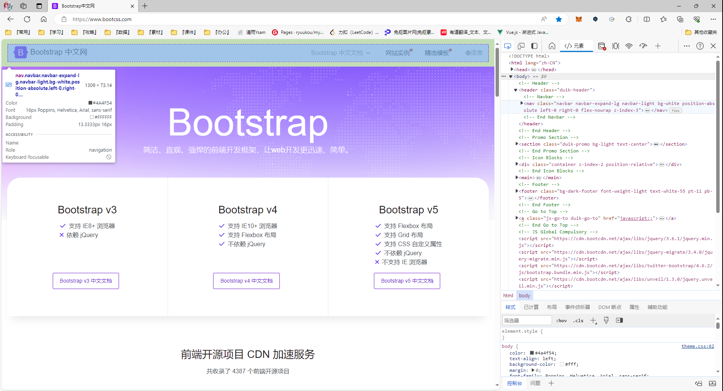This screenshot has width=723, height=391.
Task: Open the 网站实例 nav link
Action: coord(398,53)
